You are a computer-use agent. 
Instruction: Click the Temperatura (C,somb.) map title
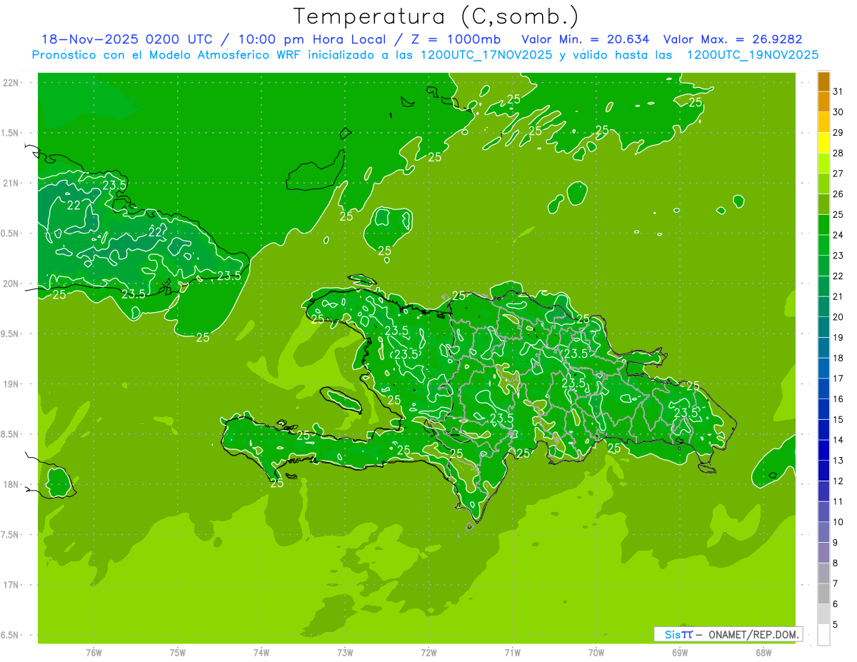[x=436, y=16]
